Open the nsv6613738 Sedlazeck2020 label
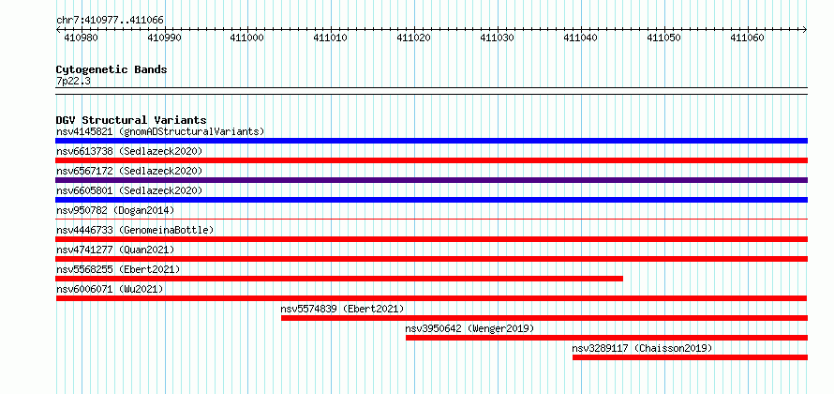Viewport: 834px width, 394px height. coord(129,151)
